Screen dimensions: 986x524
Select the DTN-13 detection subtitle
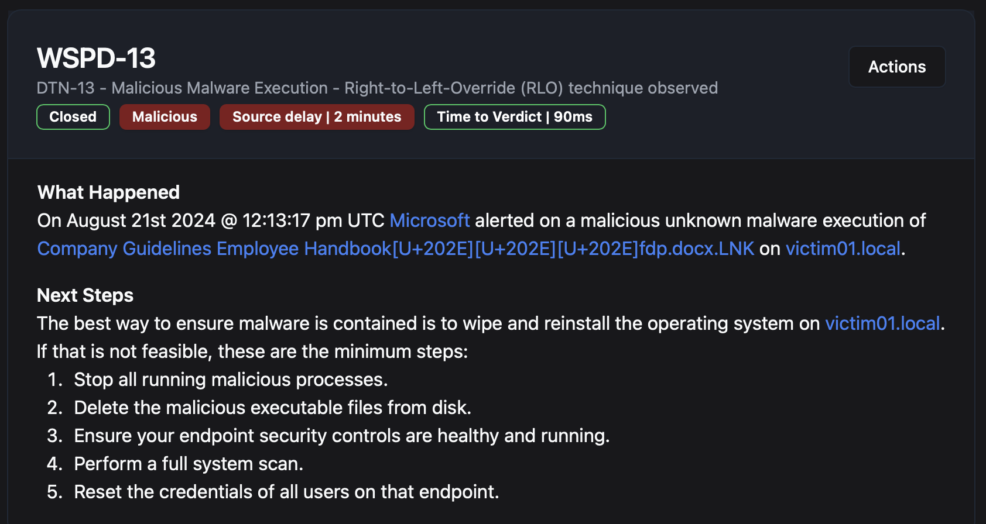(x=377, y=88)
